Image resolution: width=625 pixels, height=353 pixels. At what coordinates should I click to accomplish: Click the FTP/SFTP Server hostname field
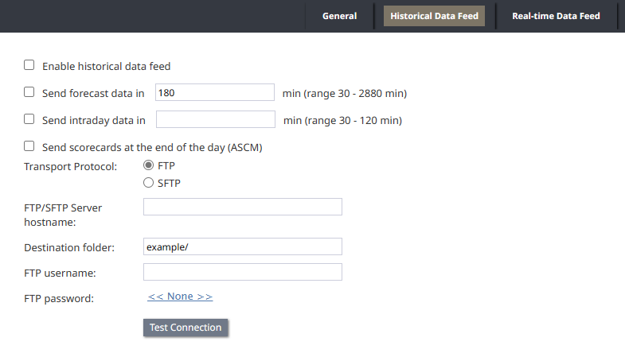pyautogui.click(x=243, y=207)
